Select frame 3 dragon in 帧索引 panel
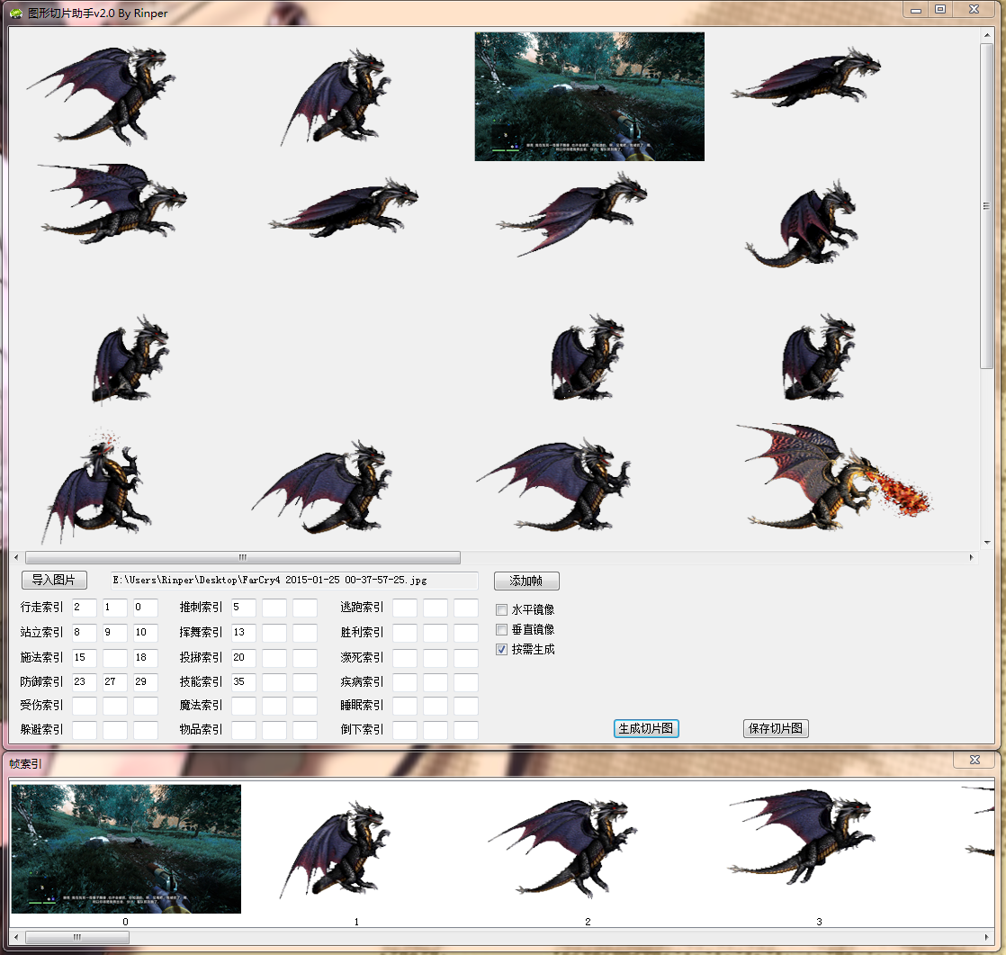Viewport: 1006px width, 955px height. [801, 837]
